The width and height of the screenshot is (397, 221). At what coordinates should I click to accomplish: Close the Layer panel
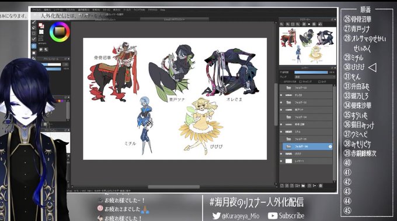point(335,68)
